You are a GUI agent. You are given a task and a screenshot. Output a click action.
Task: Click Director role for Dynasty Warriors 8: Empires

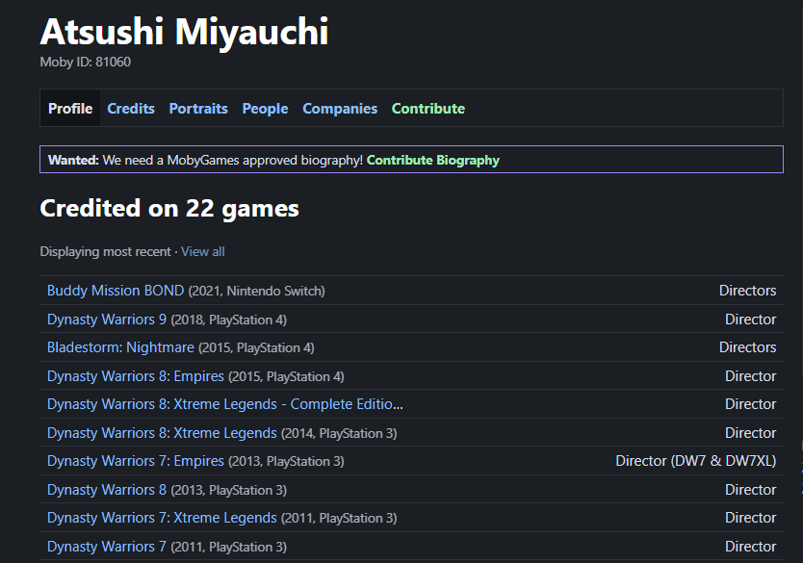(x=751, y=376)
